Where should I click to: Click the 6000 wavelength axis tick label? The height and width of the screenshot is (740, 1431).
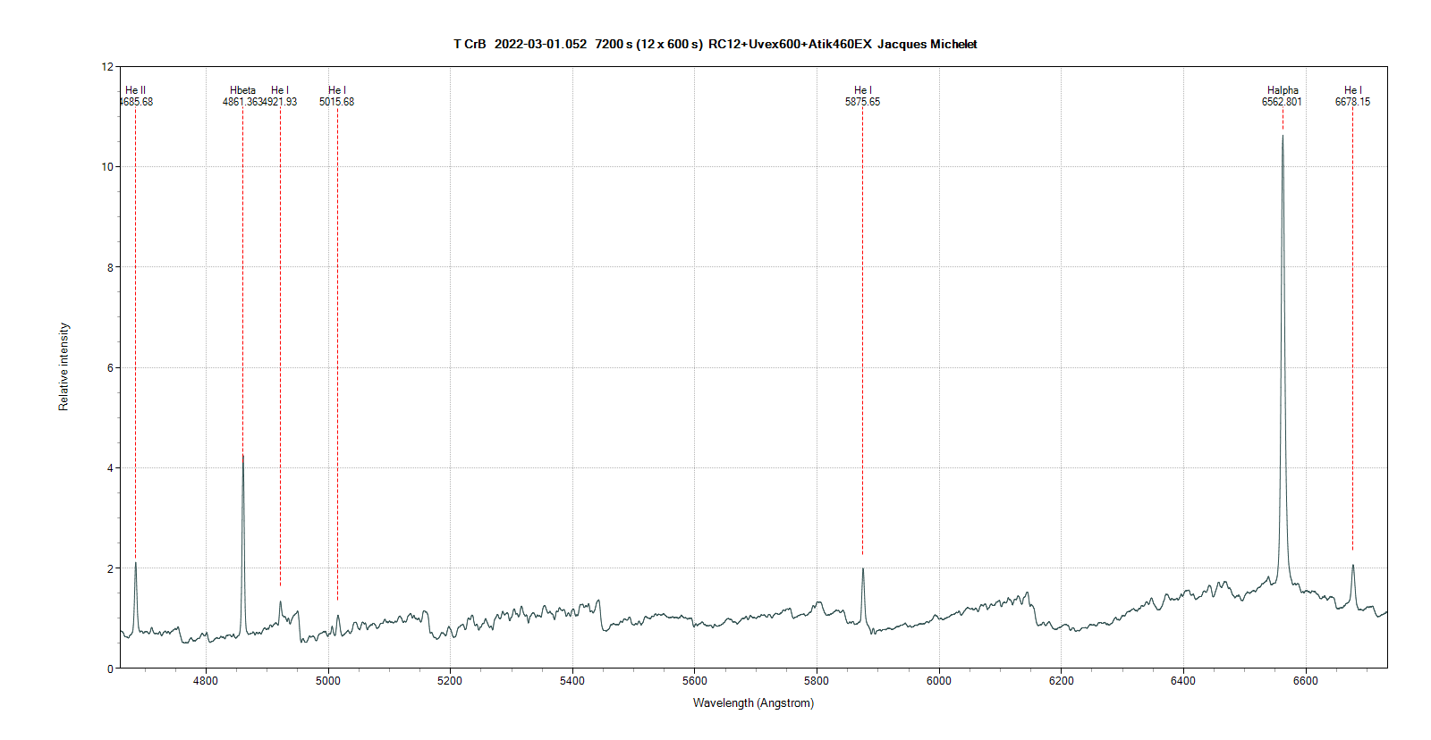point(939,681)
